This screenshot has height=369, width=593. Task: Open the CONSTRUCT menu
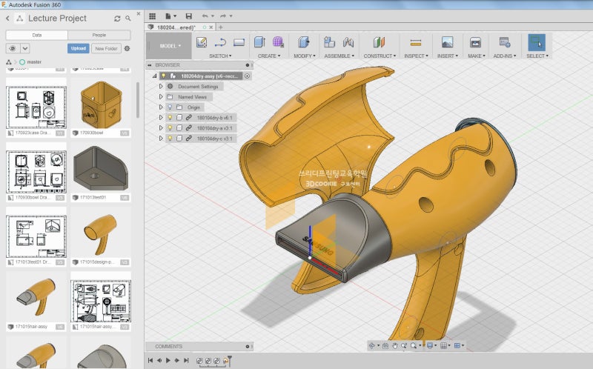tap(380, 56)
